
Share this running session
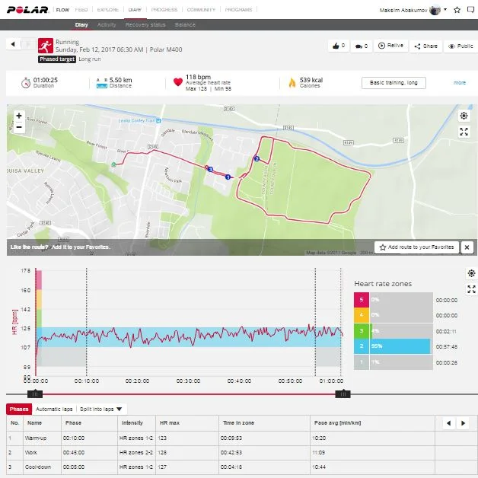point(426,46)
